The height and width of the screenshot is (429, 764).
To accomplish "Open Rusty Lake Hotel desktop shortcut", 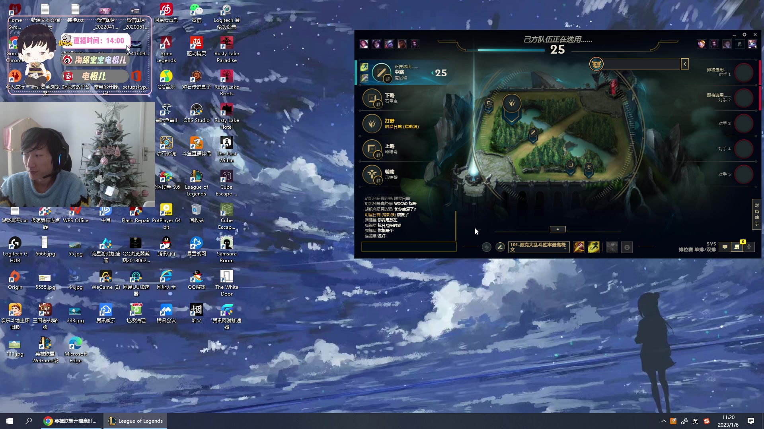I will coord(226,116).
